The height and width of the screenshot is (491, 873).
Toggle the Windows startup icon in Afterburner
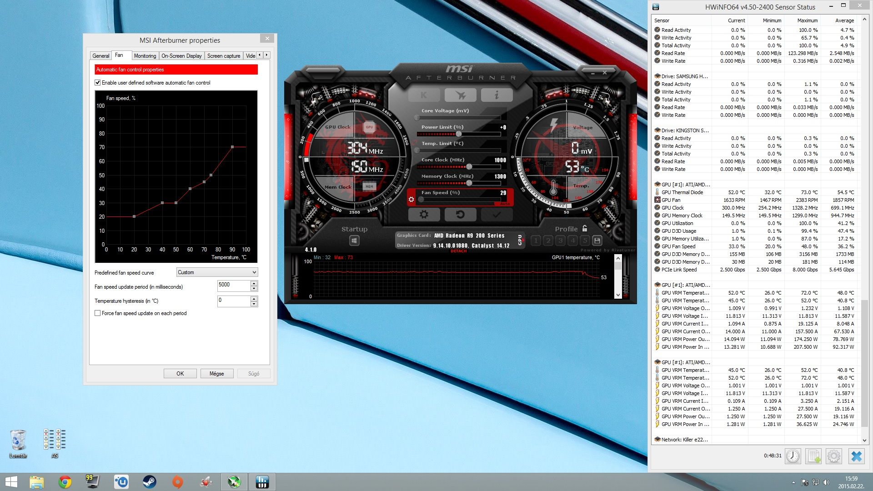point(354,240)
